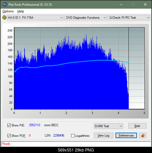
Task: Open the SUM8 Test mode dropdown
Action: pos(108,126)
